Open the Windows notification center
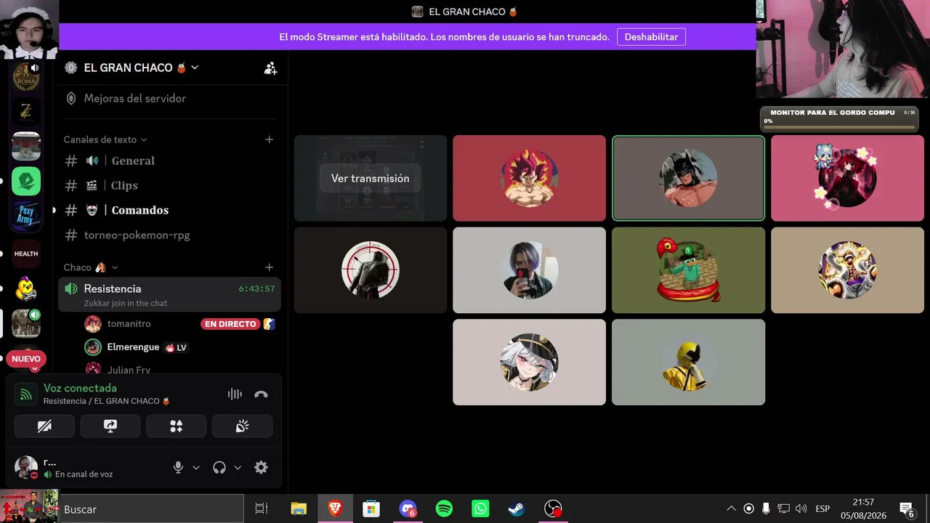Viewport: 930px width, 523px height. tap(907, 508)
